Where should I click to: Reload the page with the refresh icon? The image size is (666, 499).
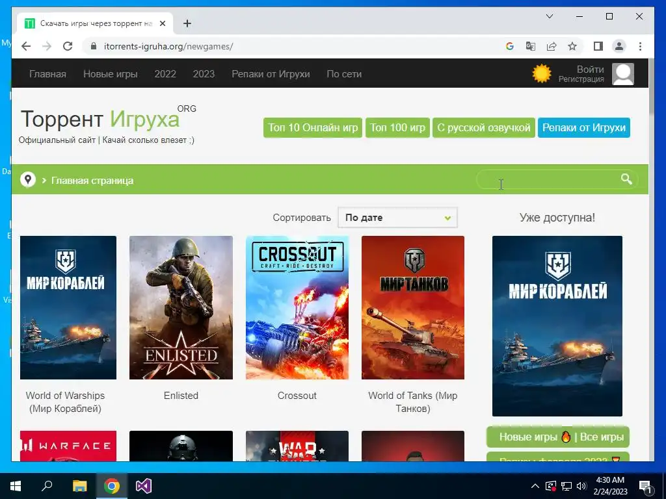pyautogui.click(x=68, y=46)
